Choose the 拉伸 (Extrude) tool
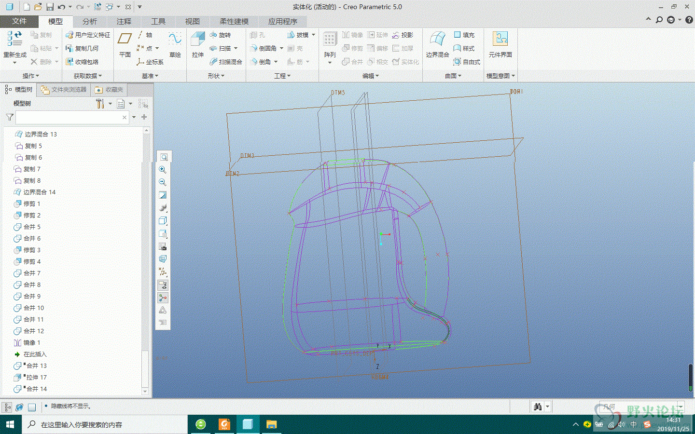Image resolution: width=695 pixels, height=434 pixels. click(198, 44)
